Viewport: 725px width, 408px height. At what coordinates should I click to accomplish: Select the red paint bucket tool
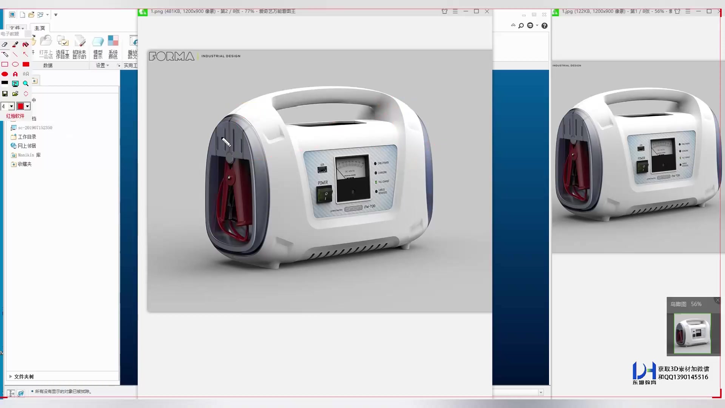(26, 45)
